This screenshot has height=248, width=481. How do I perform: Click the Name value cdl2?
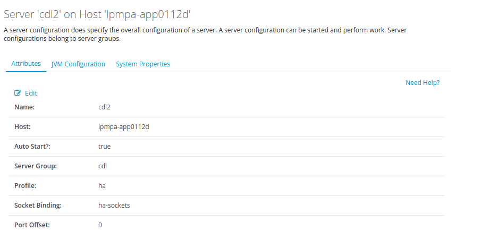click(x=104, y=107)
